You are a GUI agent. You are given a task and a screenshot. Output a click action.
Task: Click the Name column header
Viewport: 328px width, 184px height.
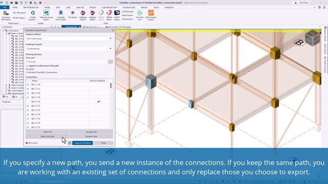[35, 81]
